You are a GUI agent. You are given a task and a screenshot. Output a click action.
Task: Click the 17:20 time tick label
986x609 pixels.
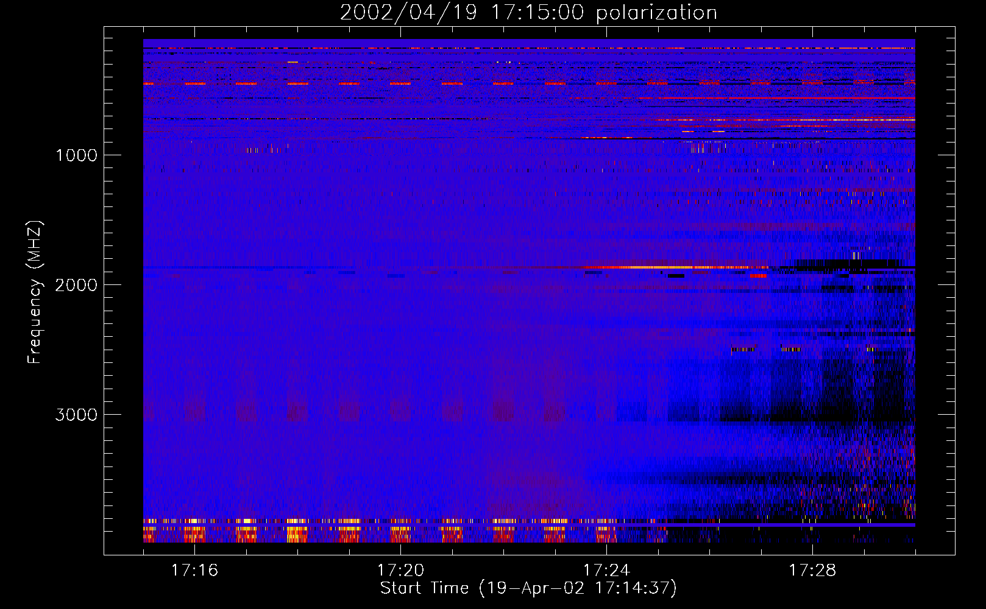point(400,570)
